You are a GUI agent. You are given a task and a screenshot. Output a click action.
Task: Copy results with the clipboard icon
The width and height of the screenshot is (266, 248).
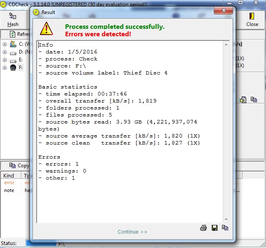tap(225, 227)
